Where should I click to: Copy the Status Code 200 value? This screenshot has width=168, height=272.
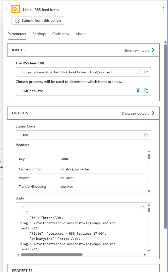(x=146, y=135)
